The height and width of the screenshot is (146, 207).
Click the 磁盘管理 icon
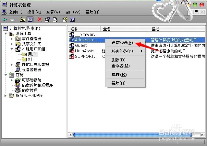coord(18,90)
